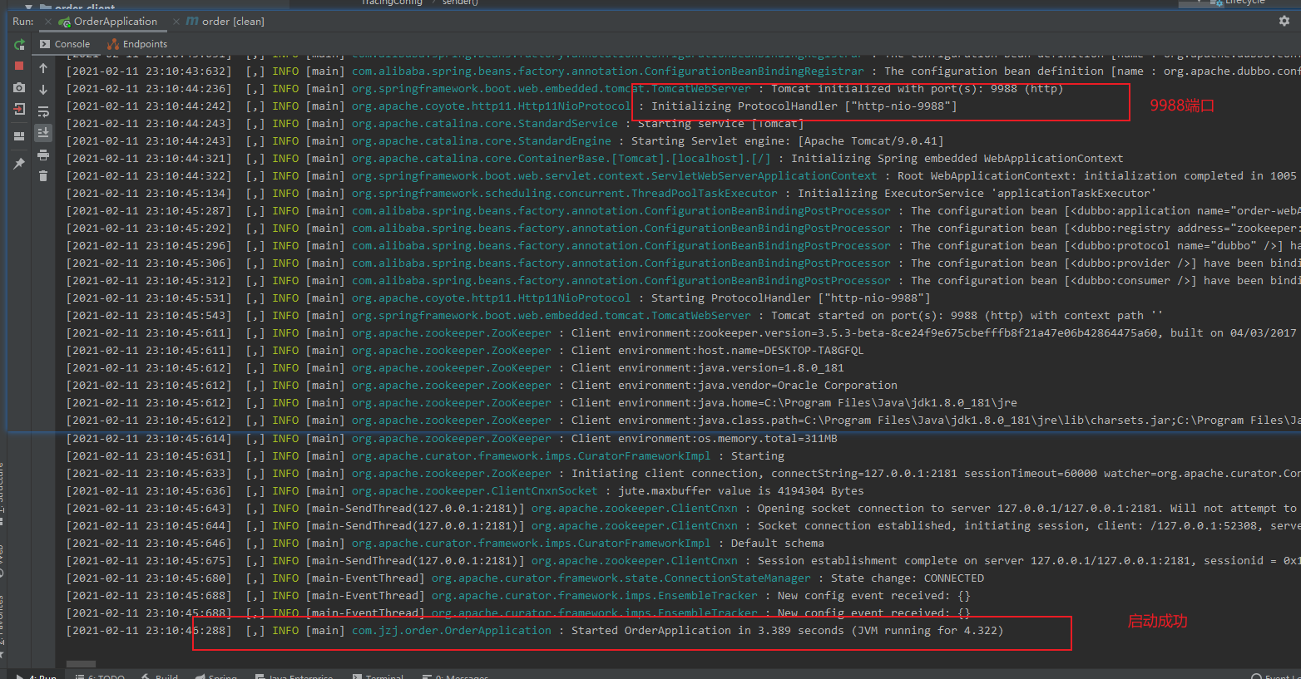Click 'Client environment:os.memory.total=311MB' line

pos(704,439)
